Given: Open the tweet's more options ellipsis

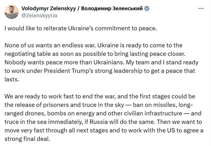Looking at the screenshot, I should tap(200, 8).
